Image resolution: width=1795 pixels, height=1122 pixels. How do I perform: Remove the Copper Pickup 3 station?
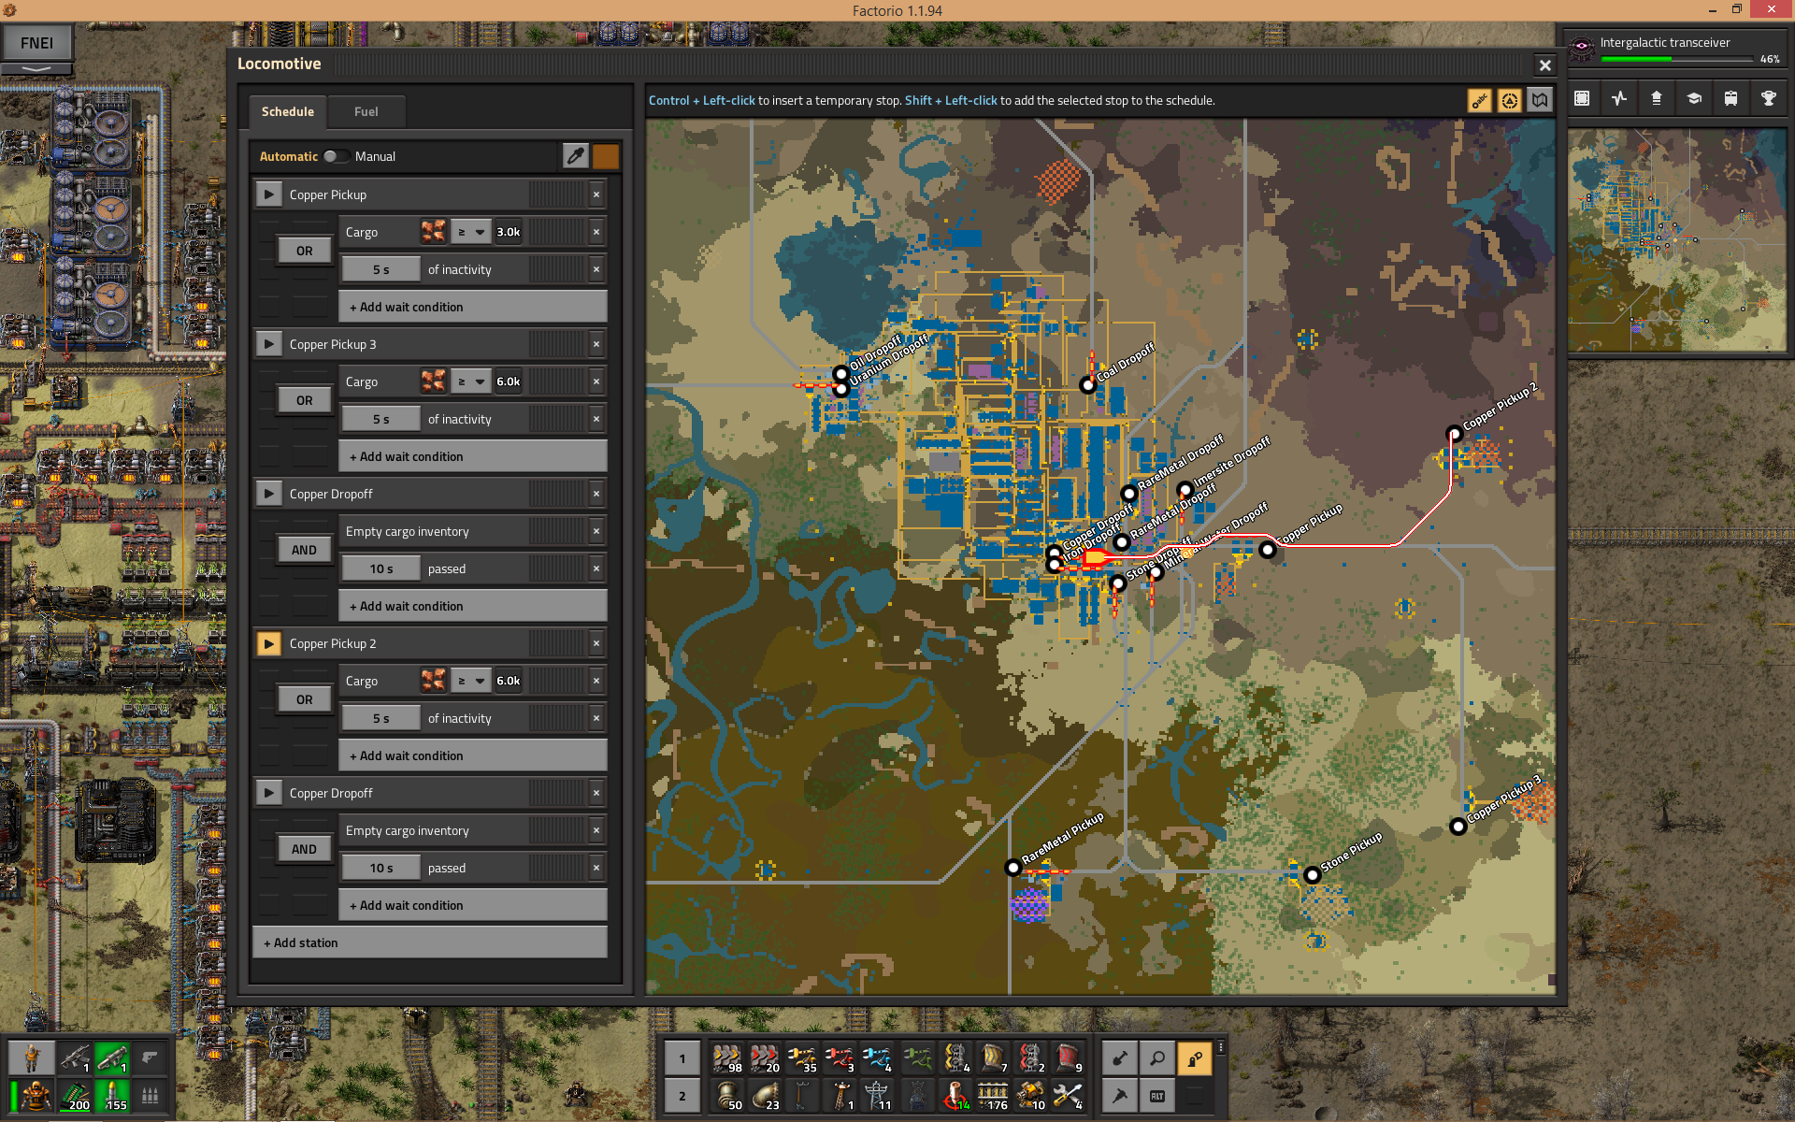click(596, 344)
